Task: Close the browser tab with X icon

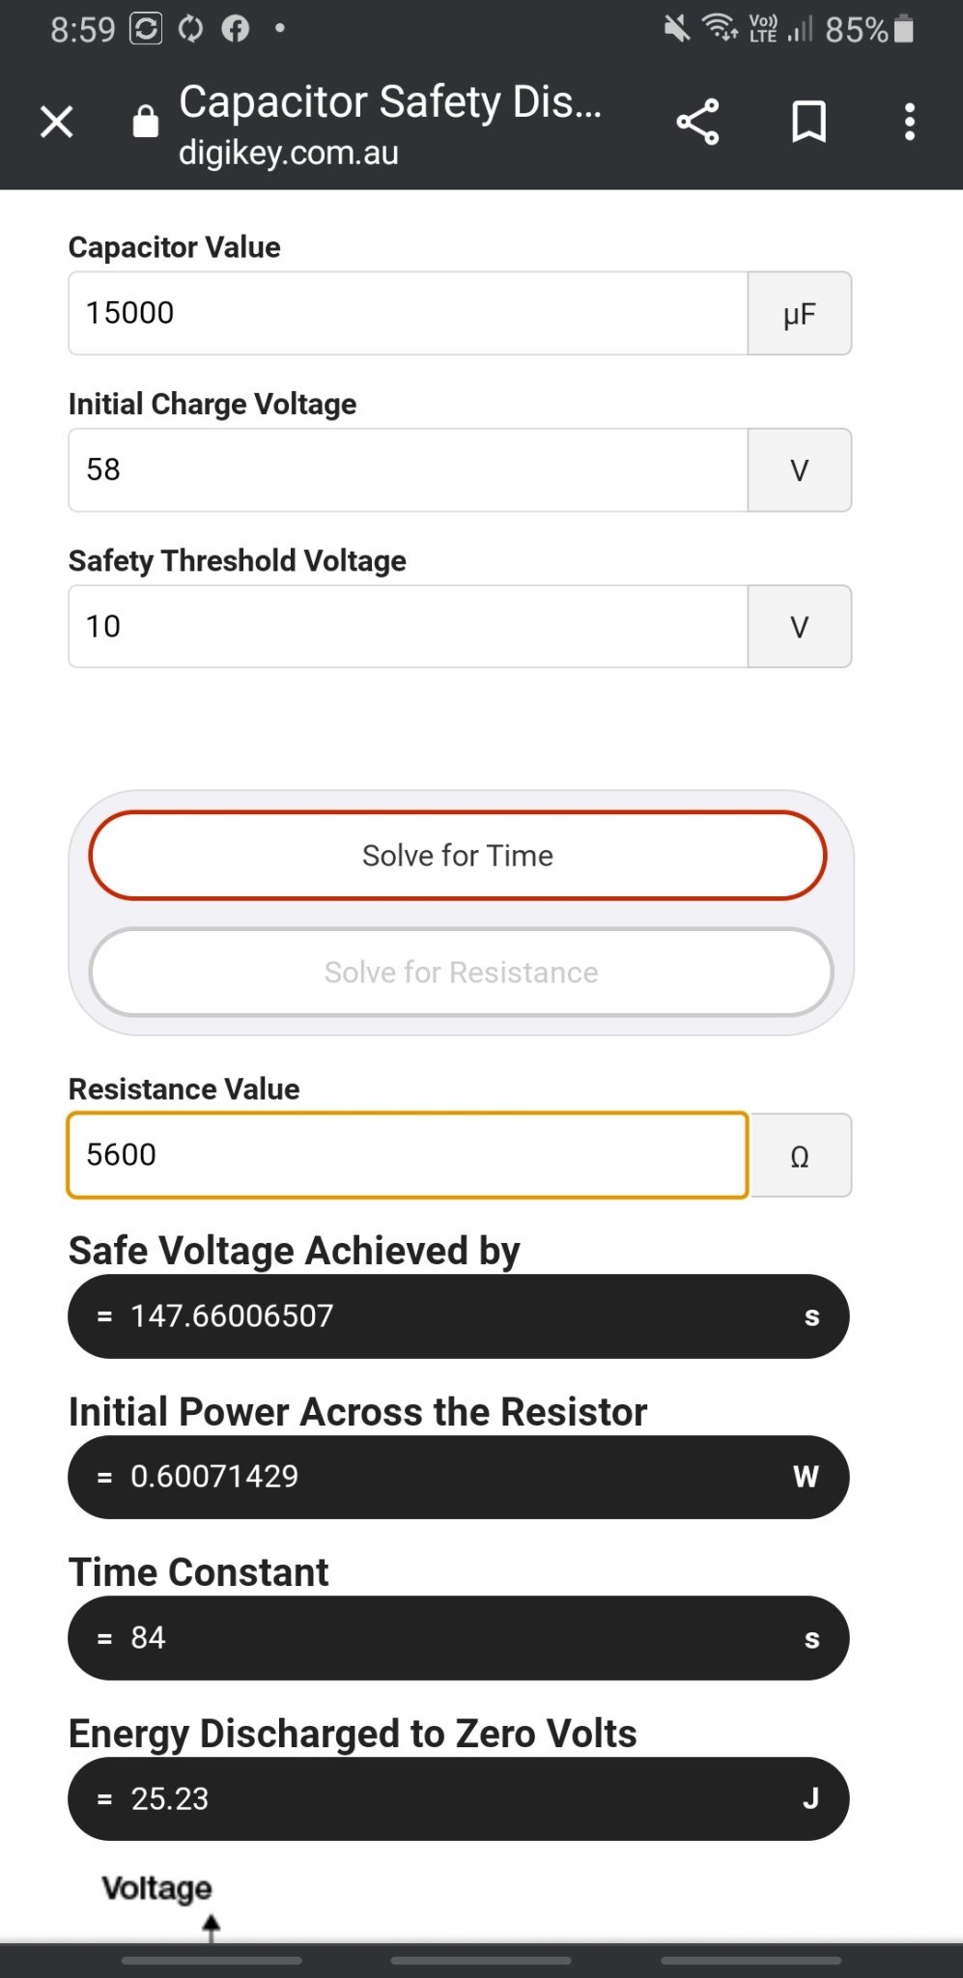Action: point(57,123)
